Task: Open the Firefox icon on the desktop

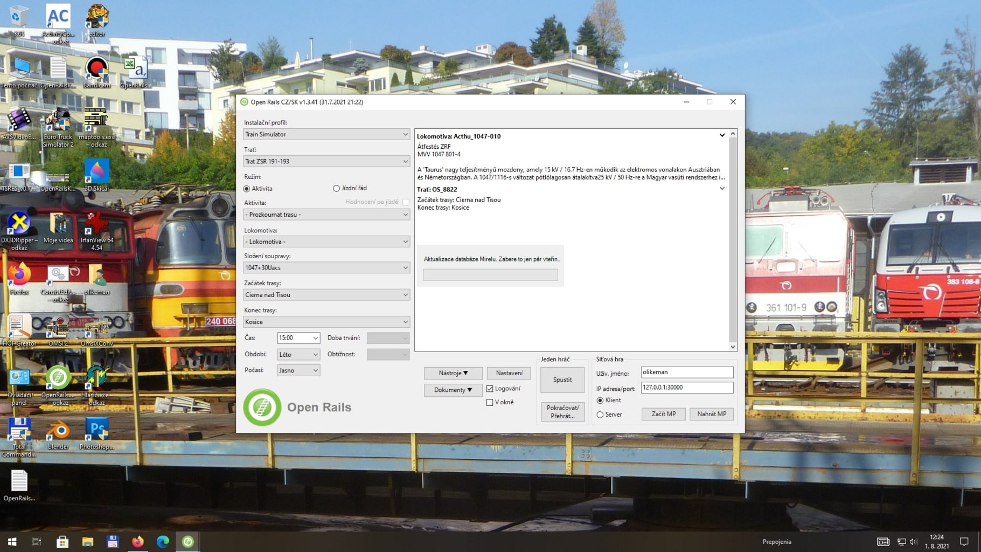Action: tap(19, 278)
